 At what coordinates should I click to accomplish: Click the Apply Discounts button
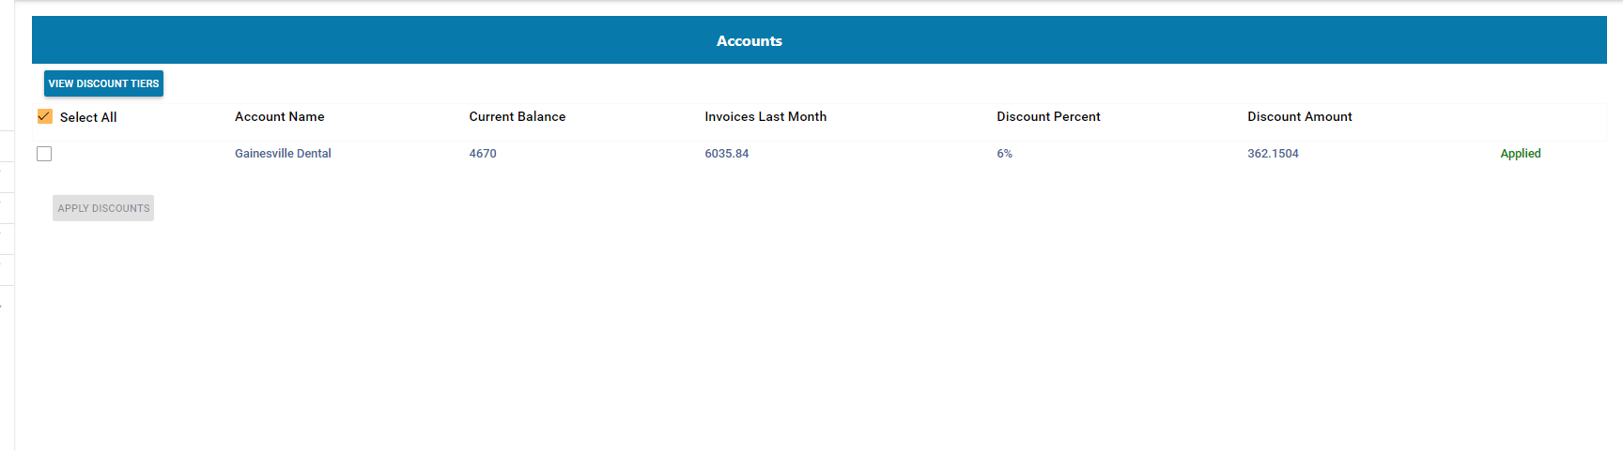103,208
